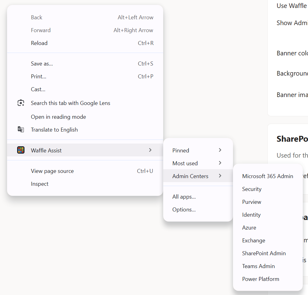This screenshot has width=308, height=295.
Task: Open the Pinned submenu item
Action: (x=198, y=150)
